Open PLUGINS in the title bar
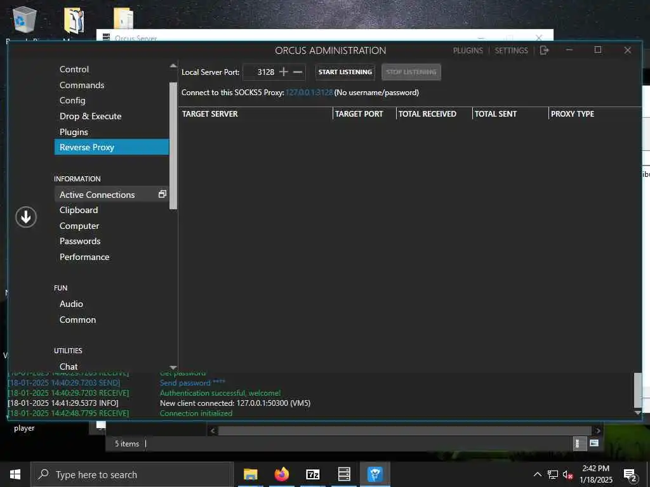This screenshot has width=650, height=487. 468,51
